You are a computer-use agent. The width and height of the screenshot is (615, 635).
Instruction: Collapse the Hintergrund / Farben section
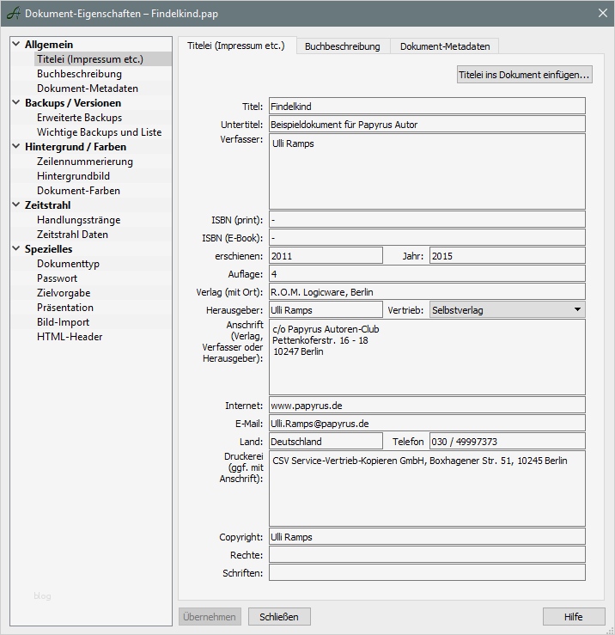coord(16,146)
